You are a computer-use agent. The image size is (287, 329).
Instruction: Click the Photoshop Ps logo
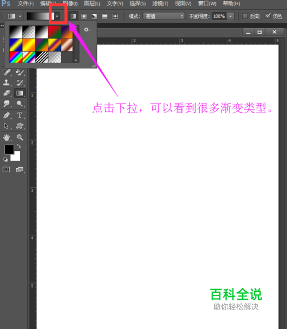6,3
